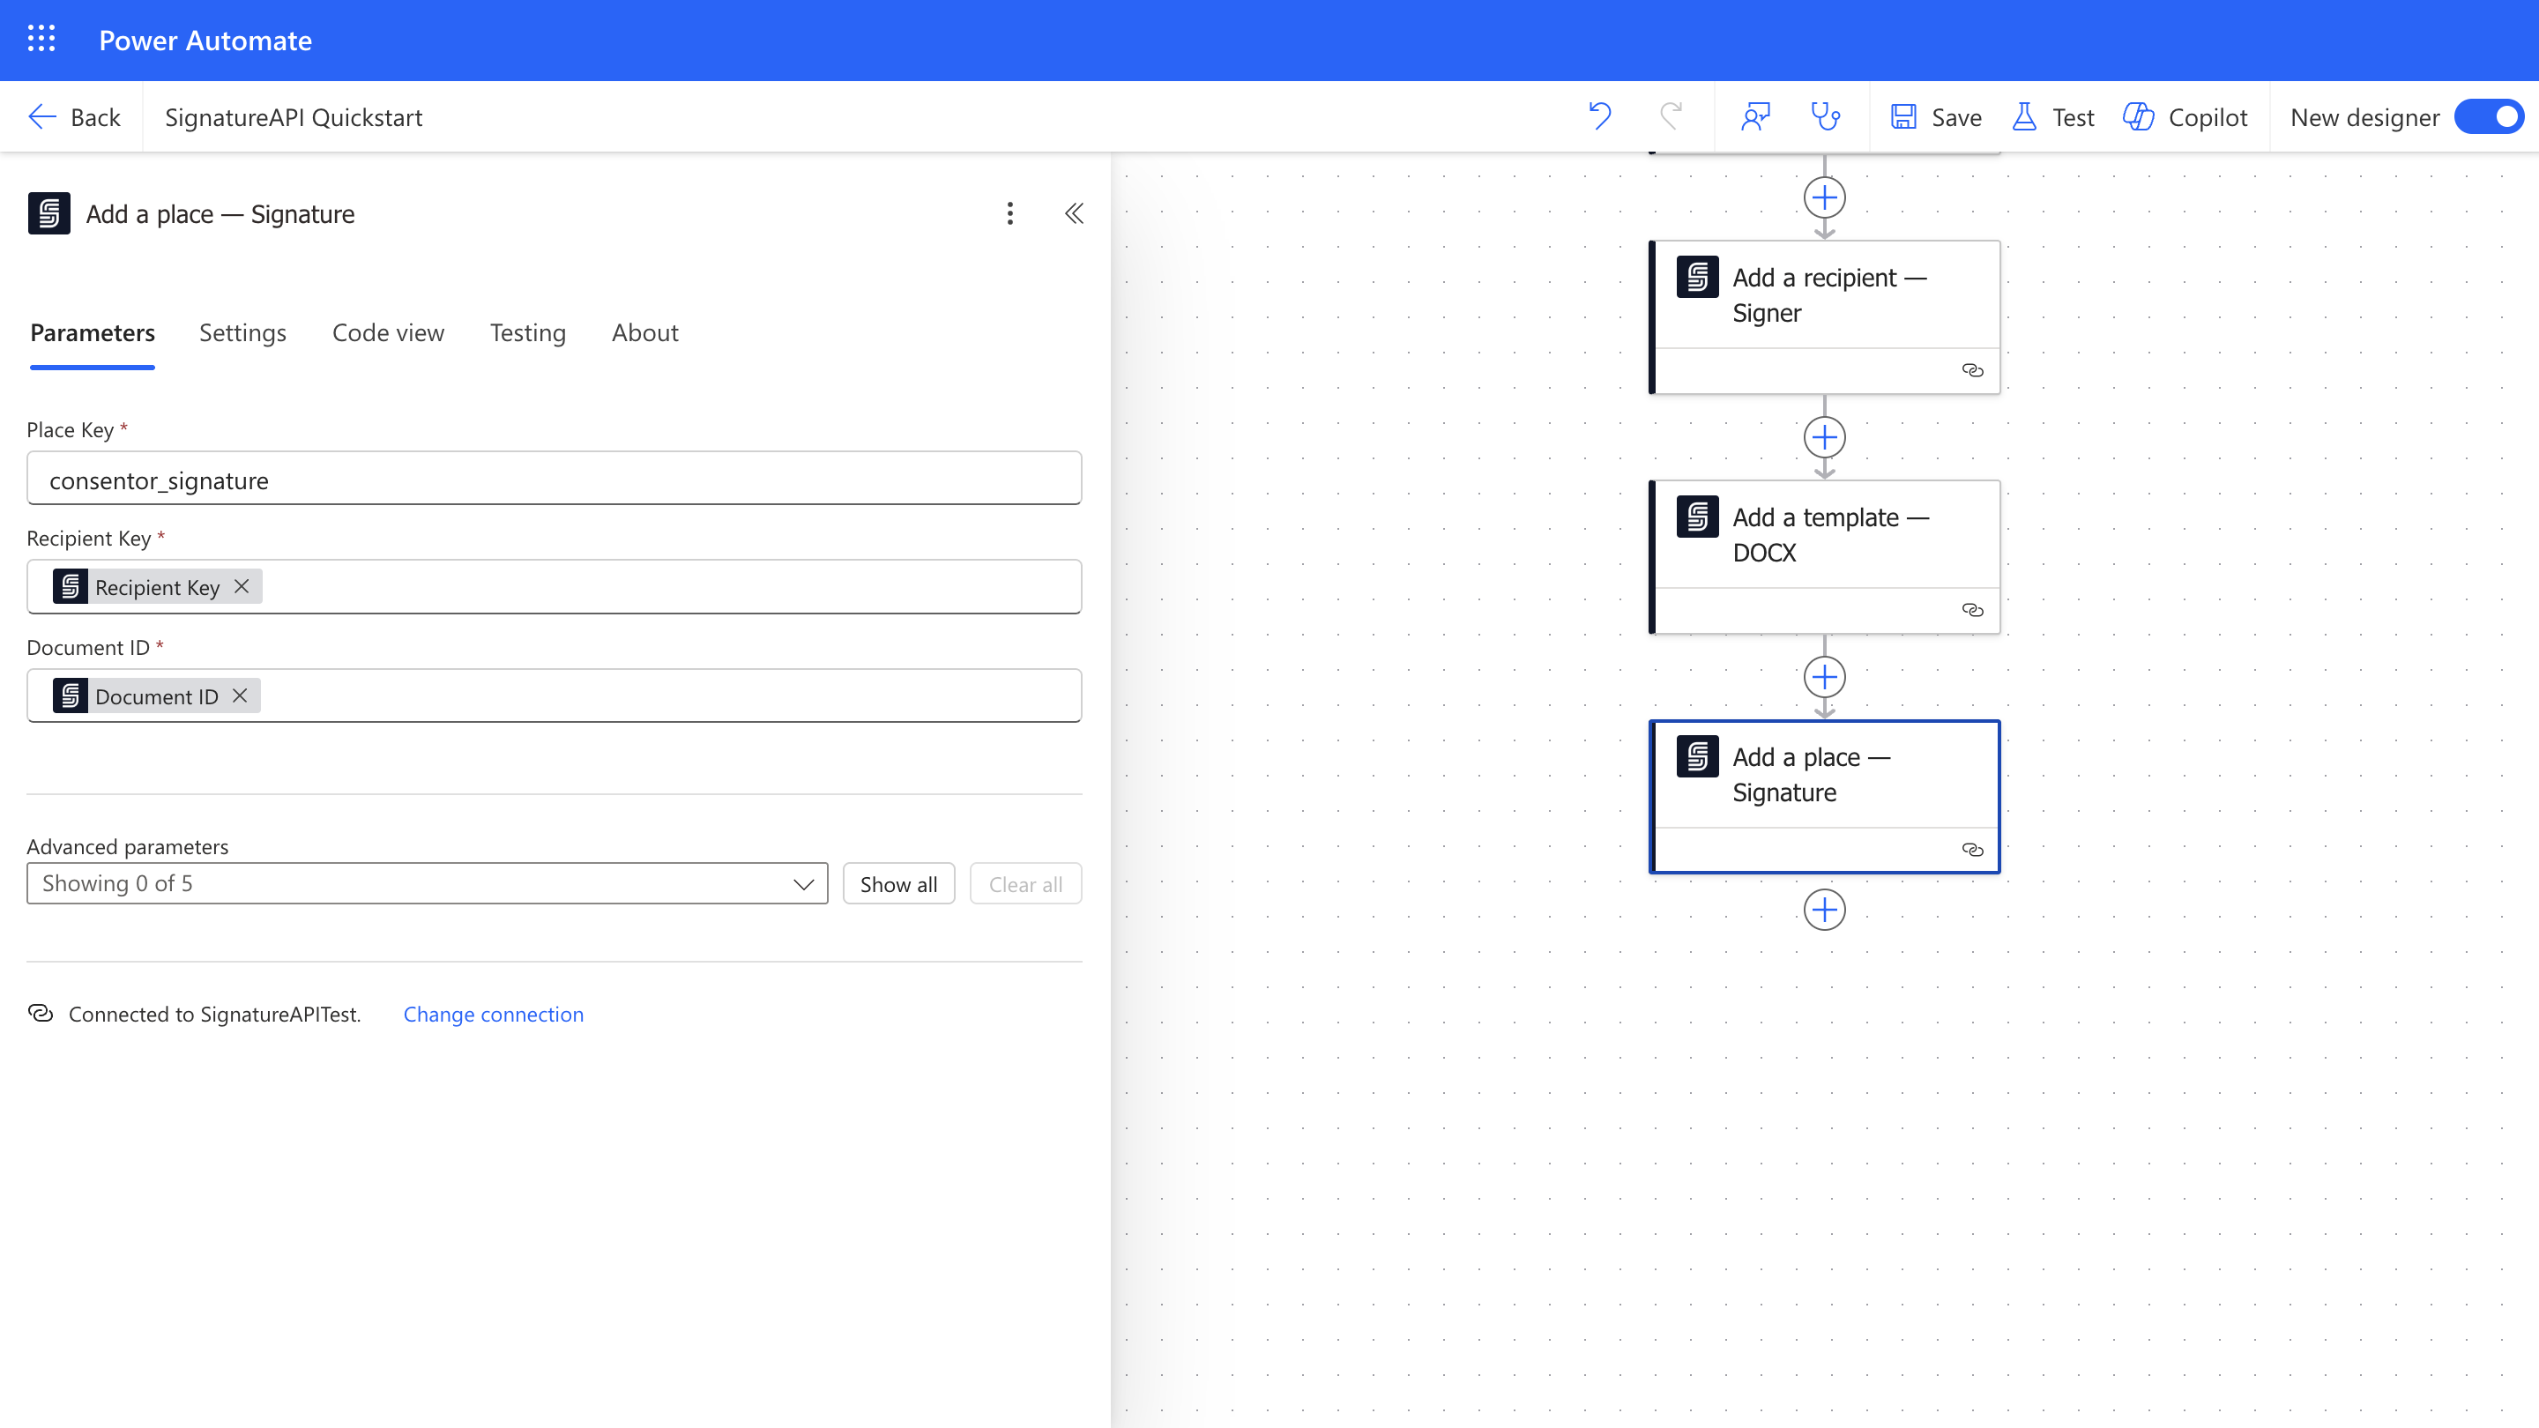
Task: Click the Change connection link
Action: click(493, 1014)
